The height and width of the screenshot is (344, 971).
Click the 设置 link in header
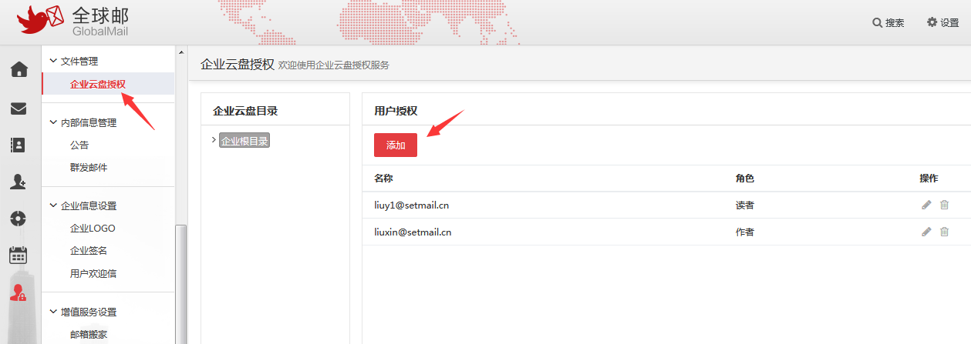tap(949, 23)
